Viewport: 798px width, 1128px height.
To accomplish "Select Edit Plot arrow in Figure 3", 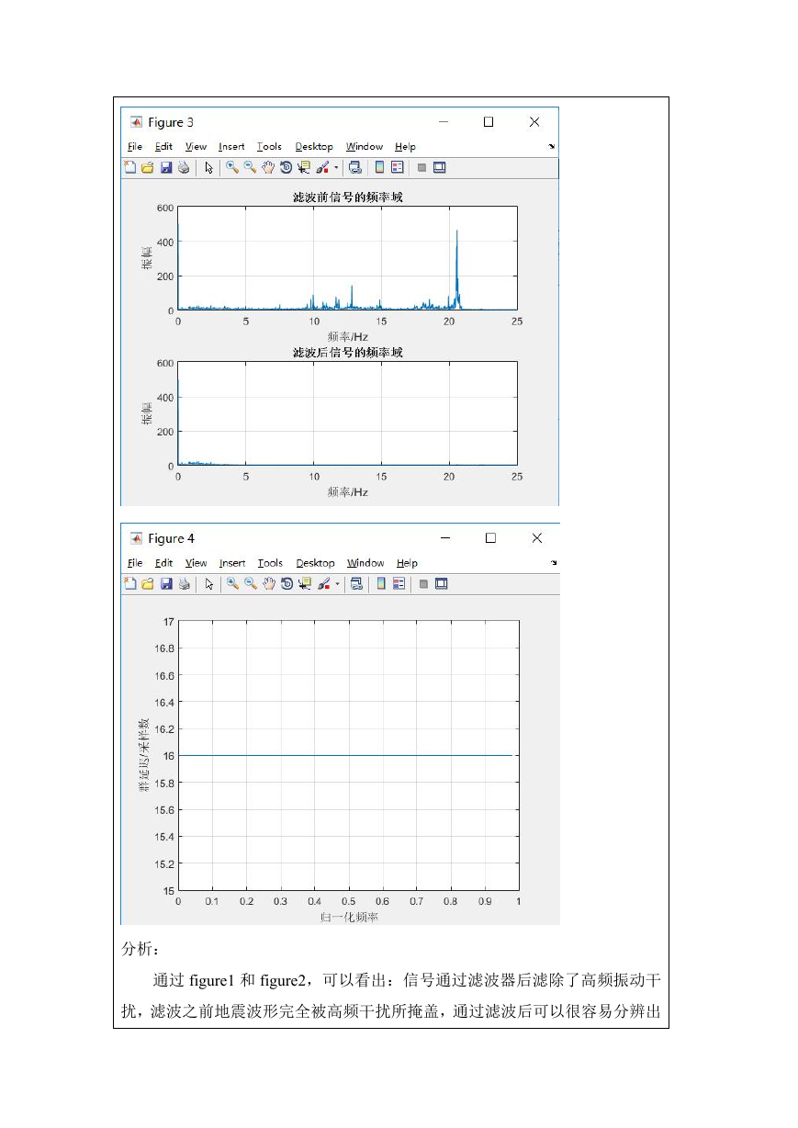I will pyautogui.click(x=209, y=167).
